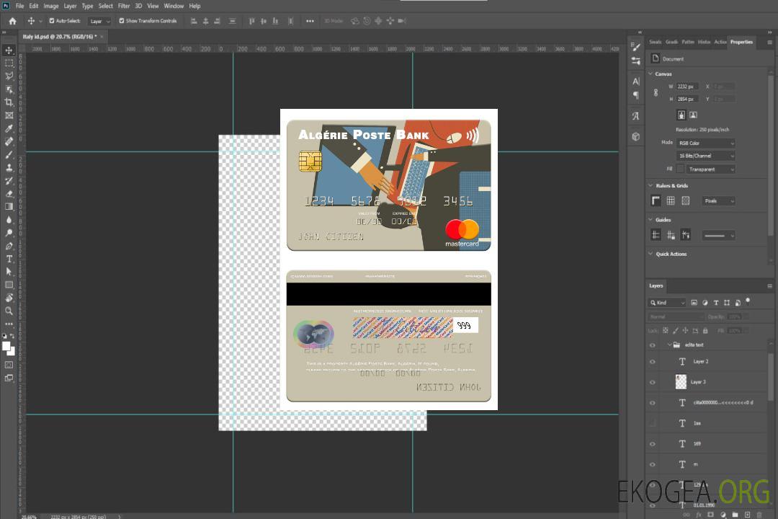
Task: Open the Image menu
Action: coord(50,6)
